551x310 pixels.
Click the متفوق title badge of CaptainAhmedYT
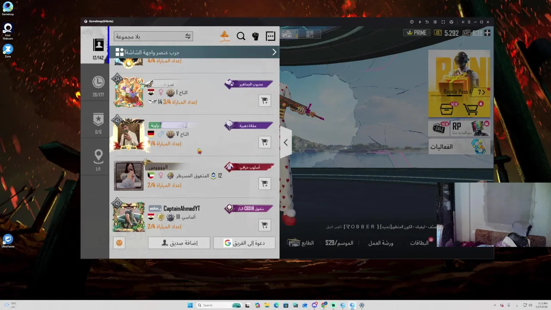tap(249, 208)
